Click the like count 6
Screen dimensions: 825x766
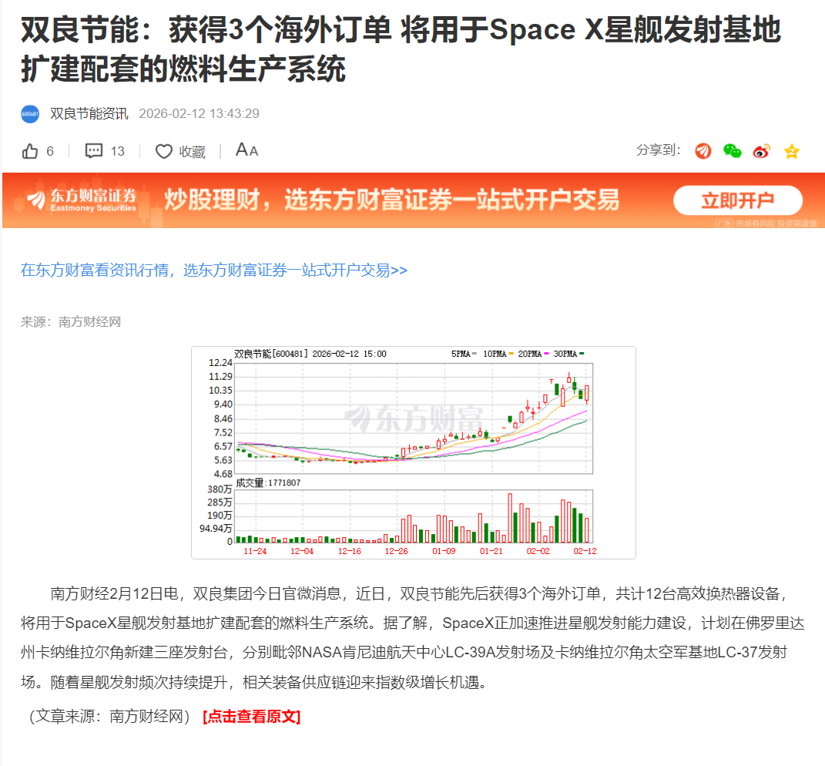50,152
